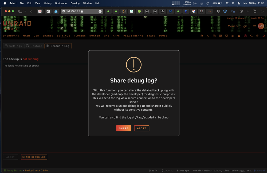This screenshot has width=267, height=173.
Task: Switch to the Settings tab
Action: (x=13, y=46)
